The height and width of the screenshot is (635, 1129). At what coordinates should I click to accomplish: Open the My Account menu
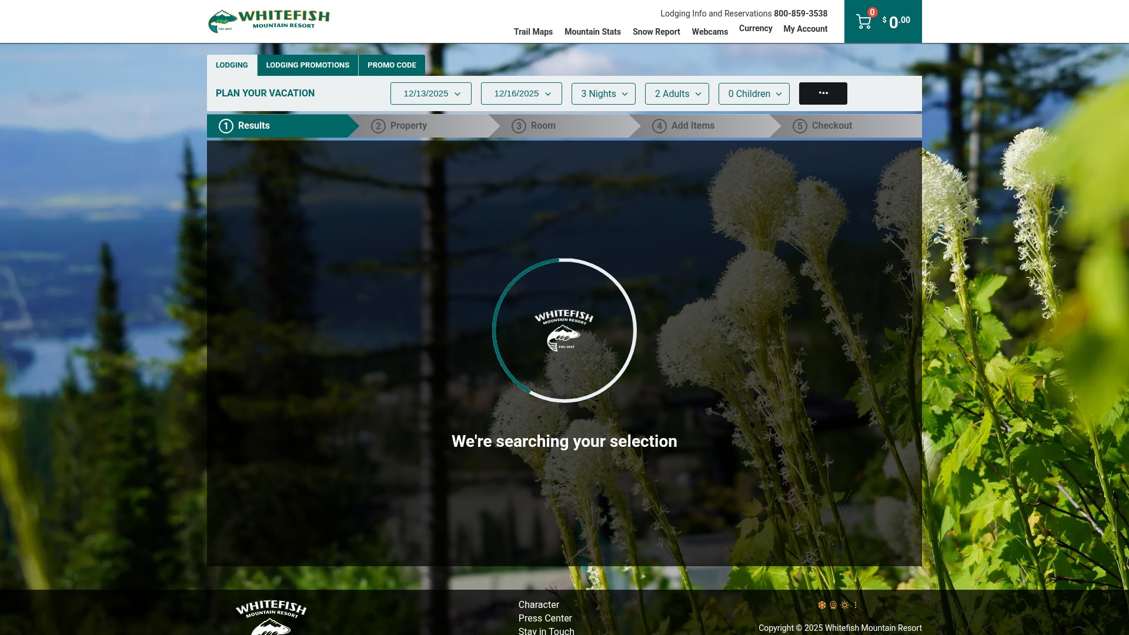(x=805, y=29)
